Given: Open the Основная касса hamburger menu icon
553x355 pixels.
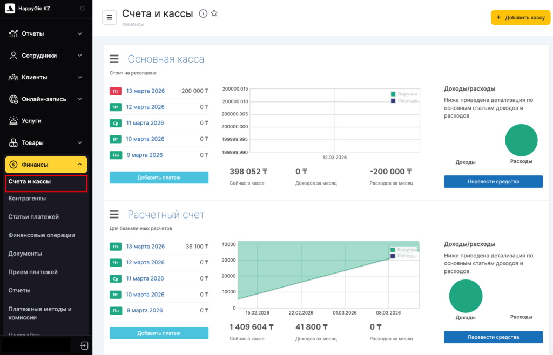Looking at the screenshot, I should coord(114,59).
